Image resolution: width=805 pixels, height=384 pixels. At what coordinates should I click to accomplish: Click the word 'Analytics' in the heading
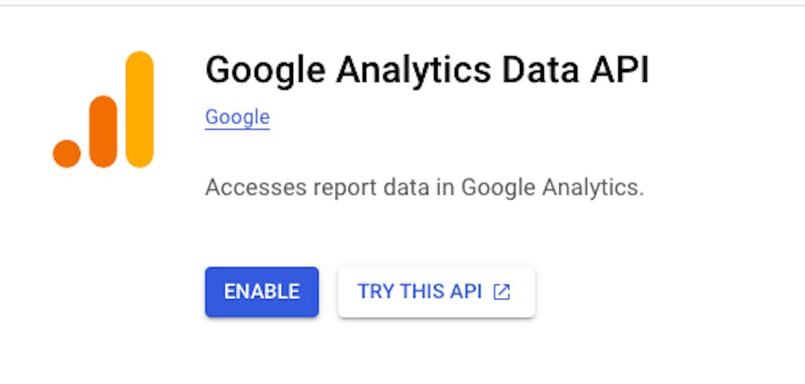tap(414, 71)
